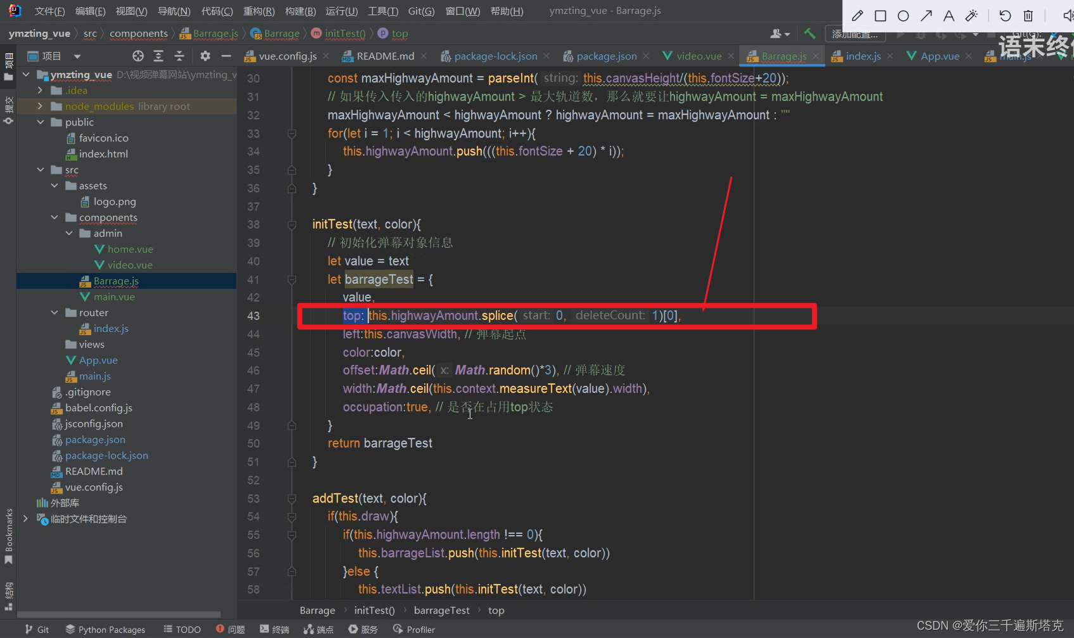Open the 重构(R) menu

pyautogui.click(x=259, y=11)
